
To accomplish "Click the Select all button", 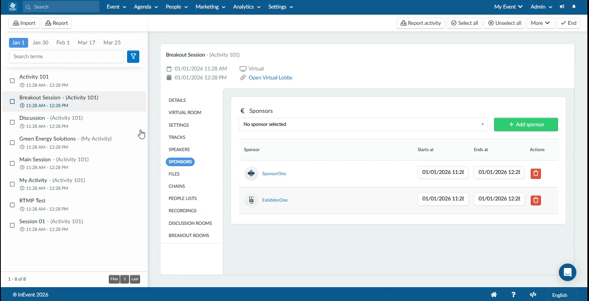I will (464, 23).
